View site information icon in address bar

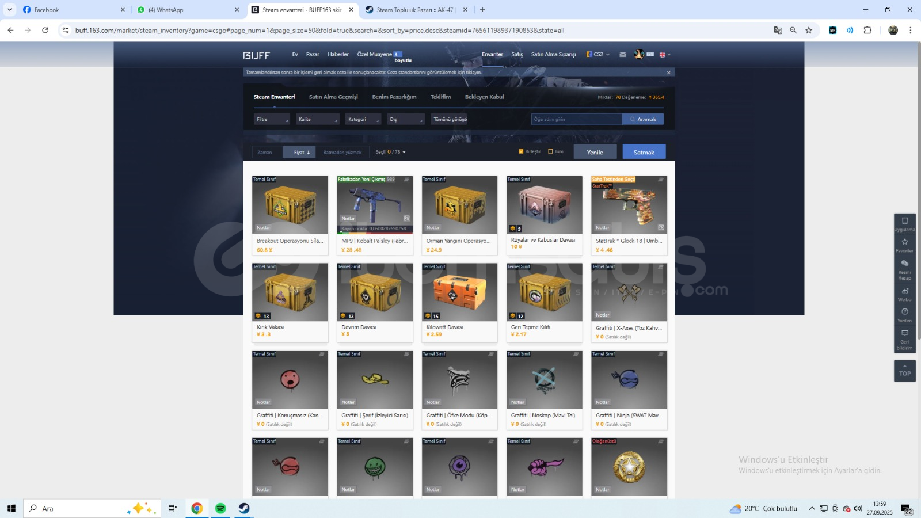pyautogui.click(x=66, y=30)
